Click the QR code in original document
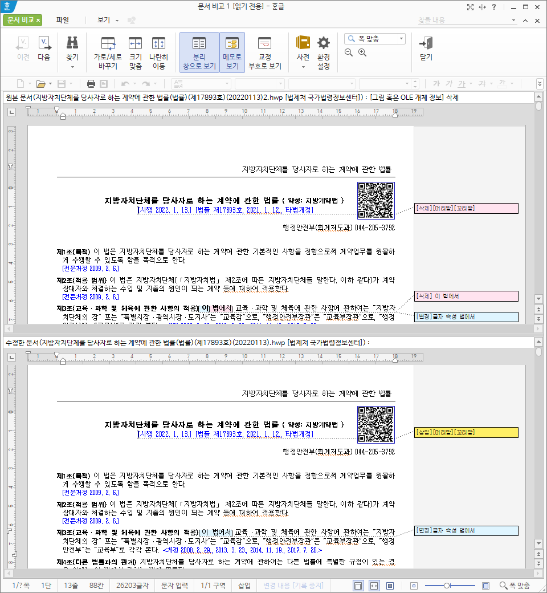Image resolution: width=547 pixels, height=593 pixels. click(x=375, y=201)
